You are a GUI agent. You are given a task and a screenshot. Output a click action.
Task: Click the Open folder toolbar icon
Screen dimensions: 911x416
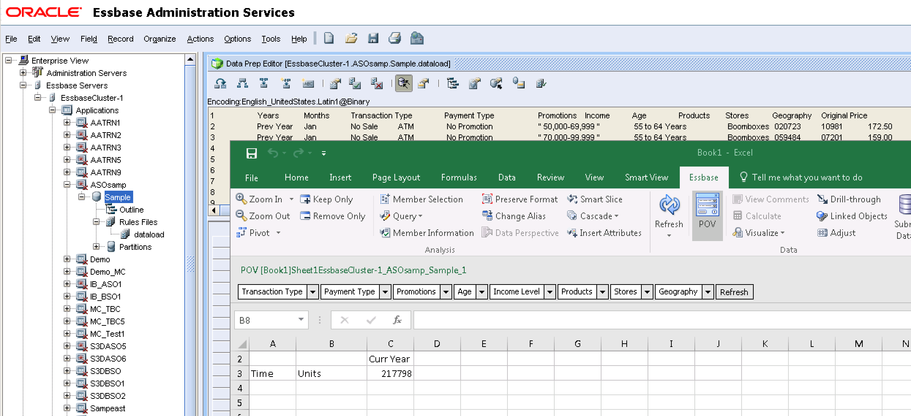click(x=351, y=38)
